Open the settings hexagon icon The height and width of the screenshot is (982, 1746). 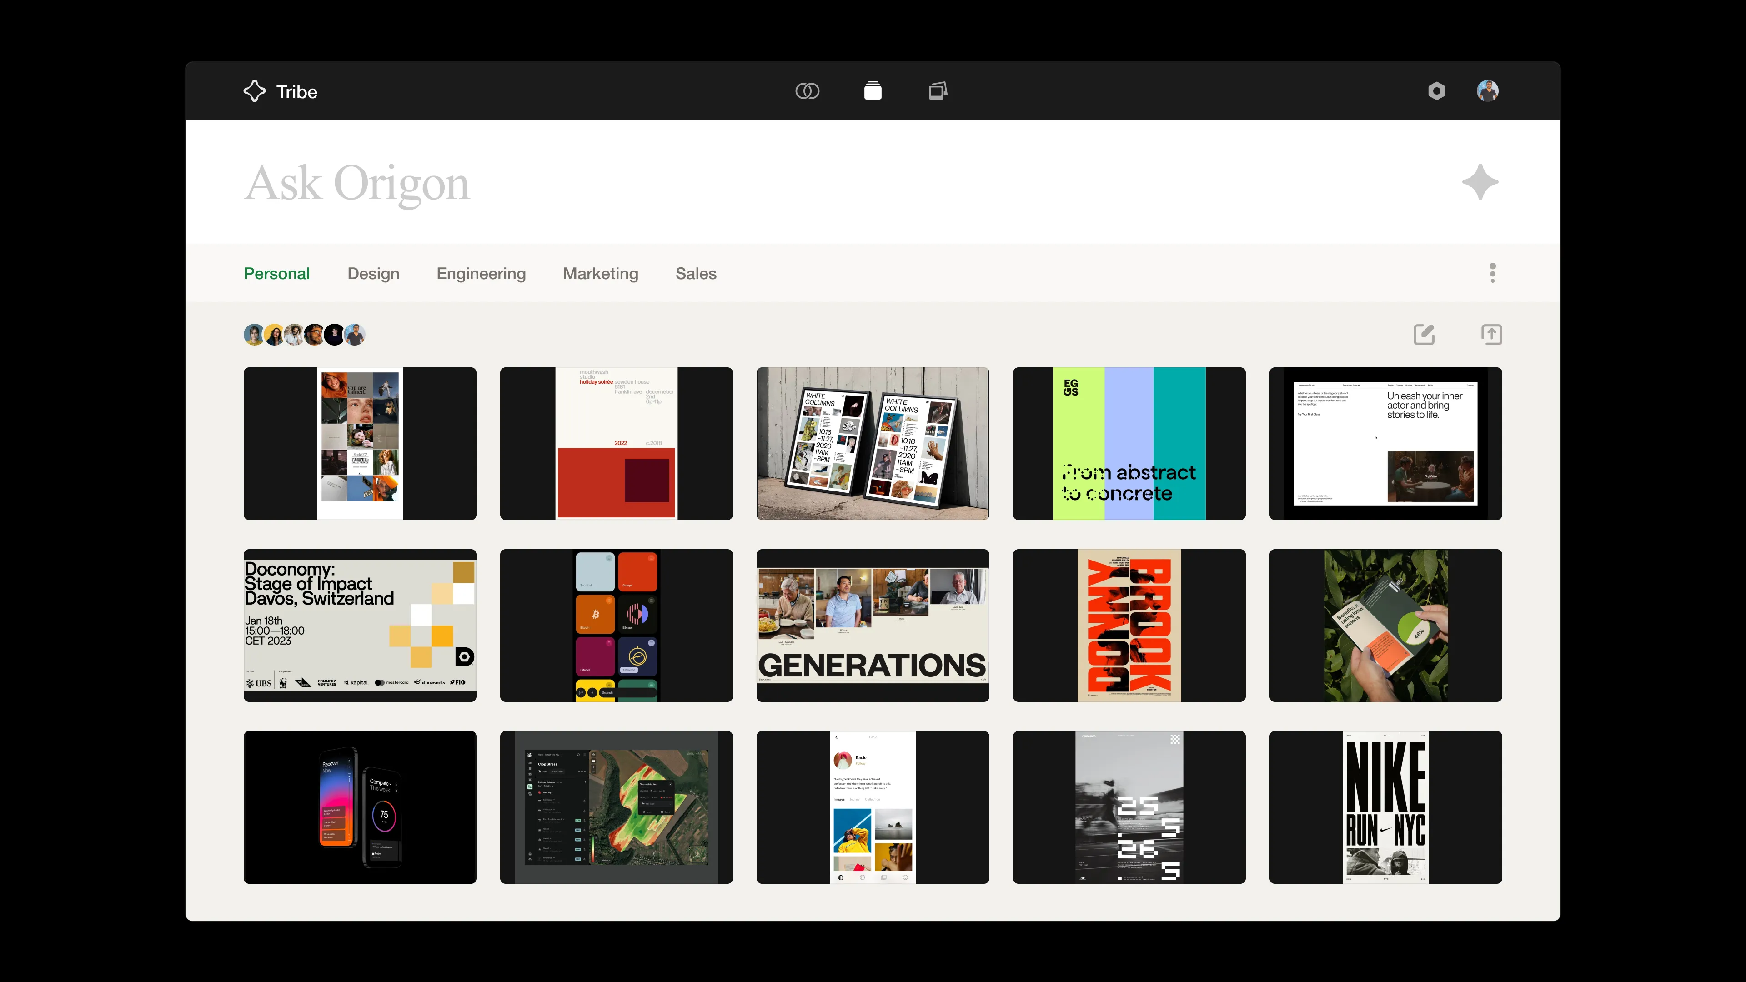1438,91
